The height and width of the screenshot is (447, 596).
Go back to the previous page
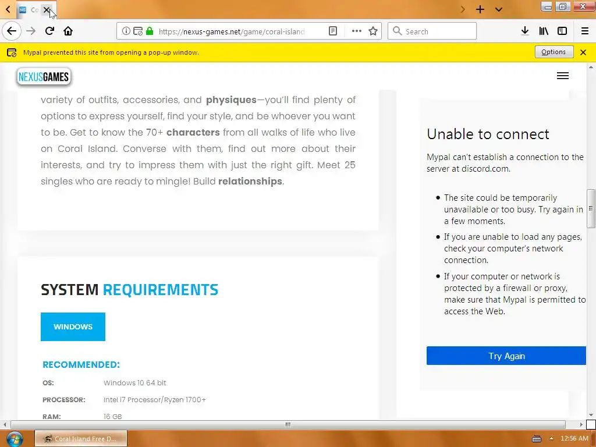12,31
